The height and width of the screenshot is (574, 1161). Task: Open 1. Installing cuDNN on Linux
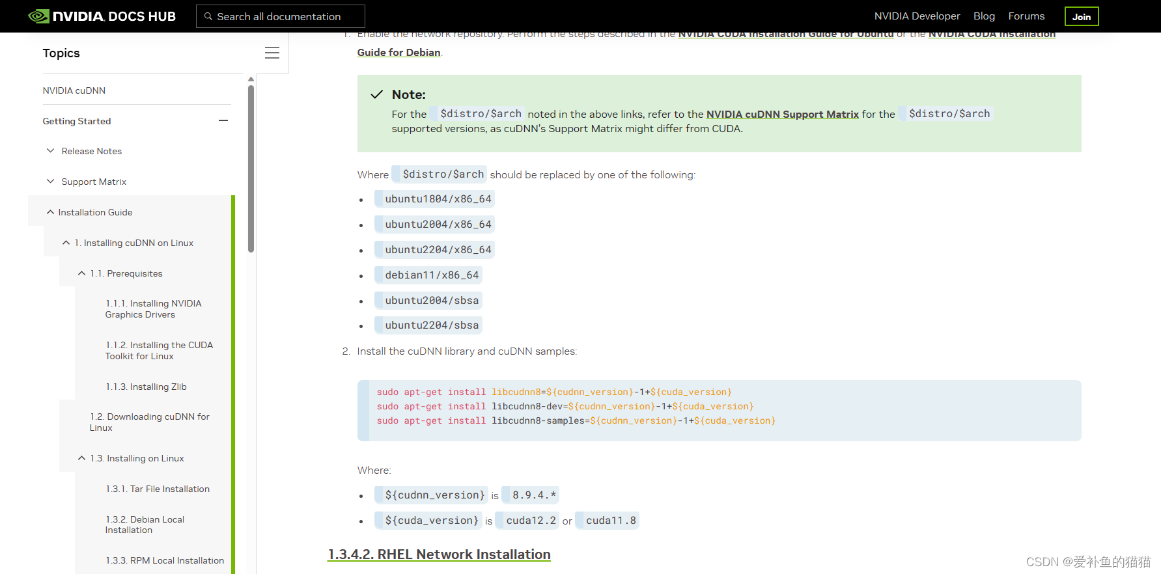pos(134,243)
